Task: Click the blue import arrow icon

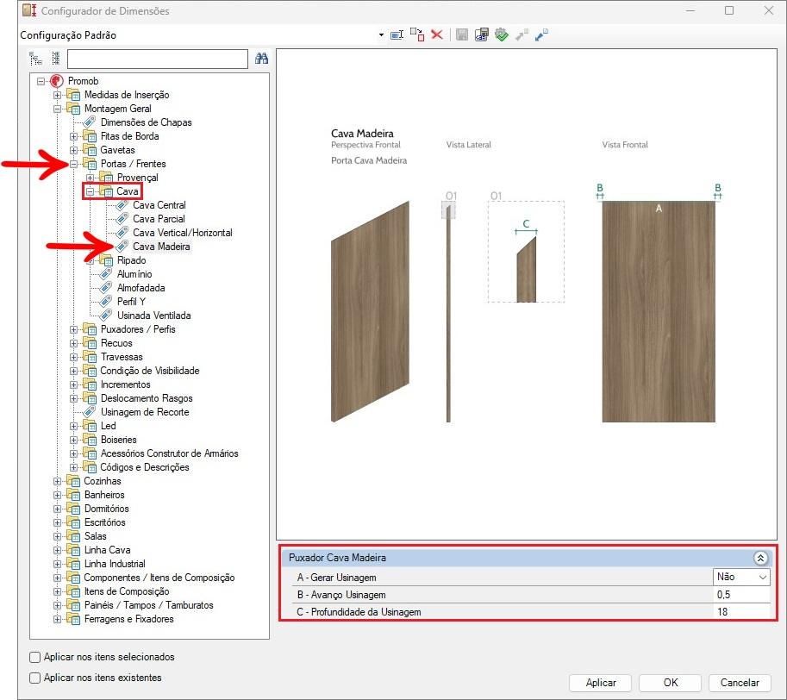Action: click(542, 35)
